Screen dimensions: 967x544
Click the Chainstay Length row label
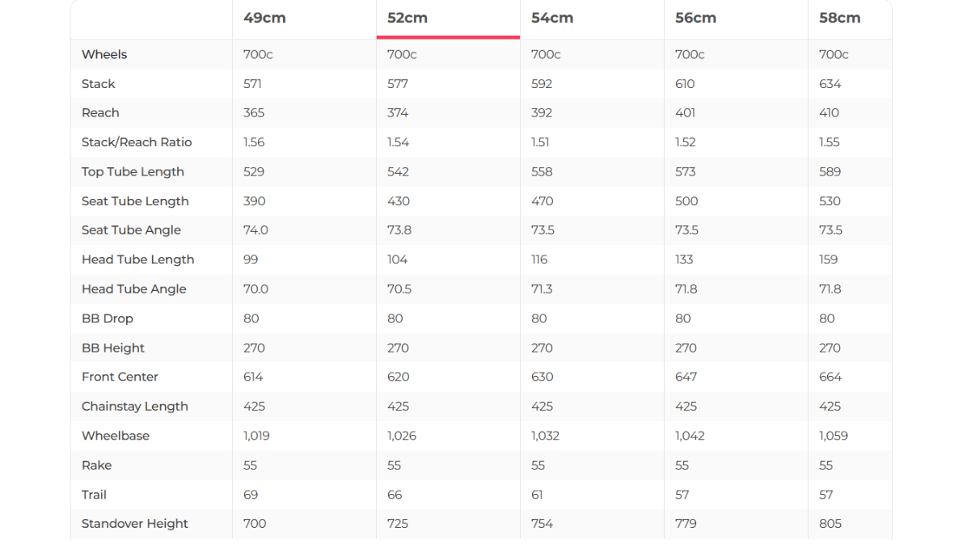(134, 407)
